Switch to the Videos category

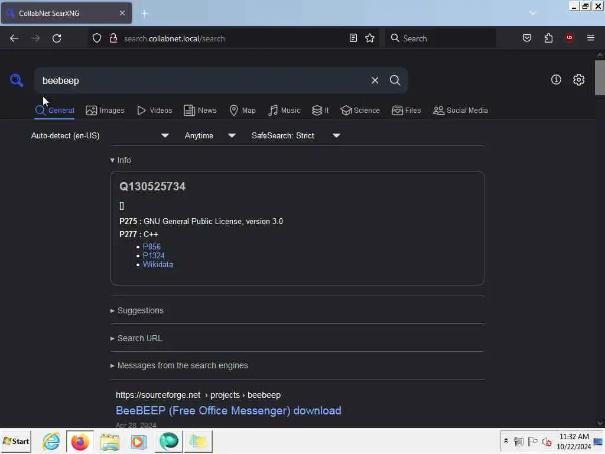(155, 111)
